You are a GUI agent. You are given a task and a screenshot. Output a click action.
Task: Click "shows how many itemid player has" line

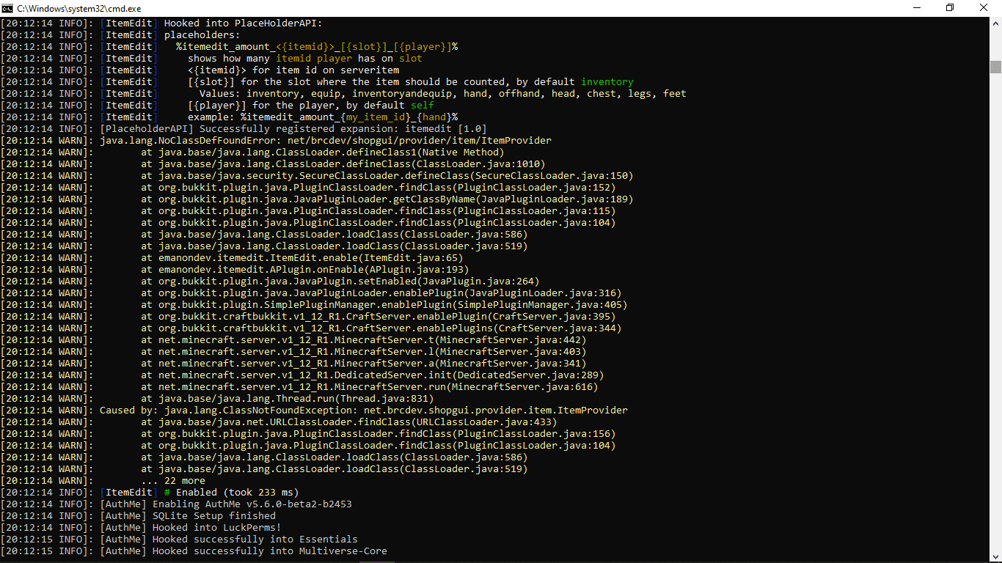click(x=304, y=58)
